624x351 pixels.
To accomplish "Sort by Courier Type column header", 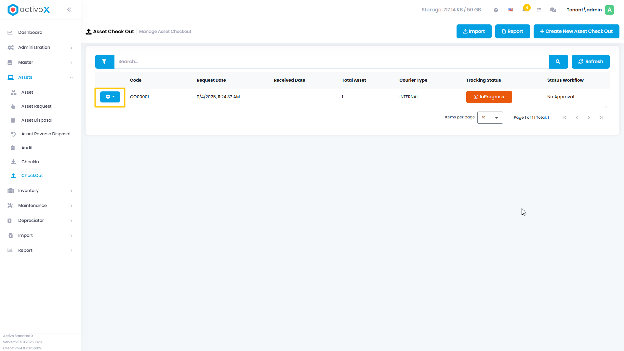I will coord(413,80).
